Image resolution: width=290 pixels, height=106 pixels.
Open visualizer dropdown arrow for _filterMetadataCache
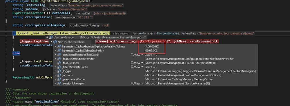pos(142,67)
